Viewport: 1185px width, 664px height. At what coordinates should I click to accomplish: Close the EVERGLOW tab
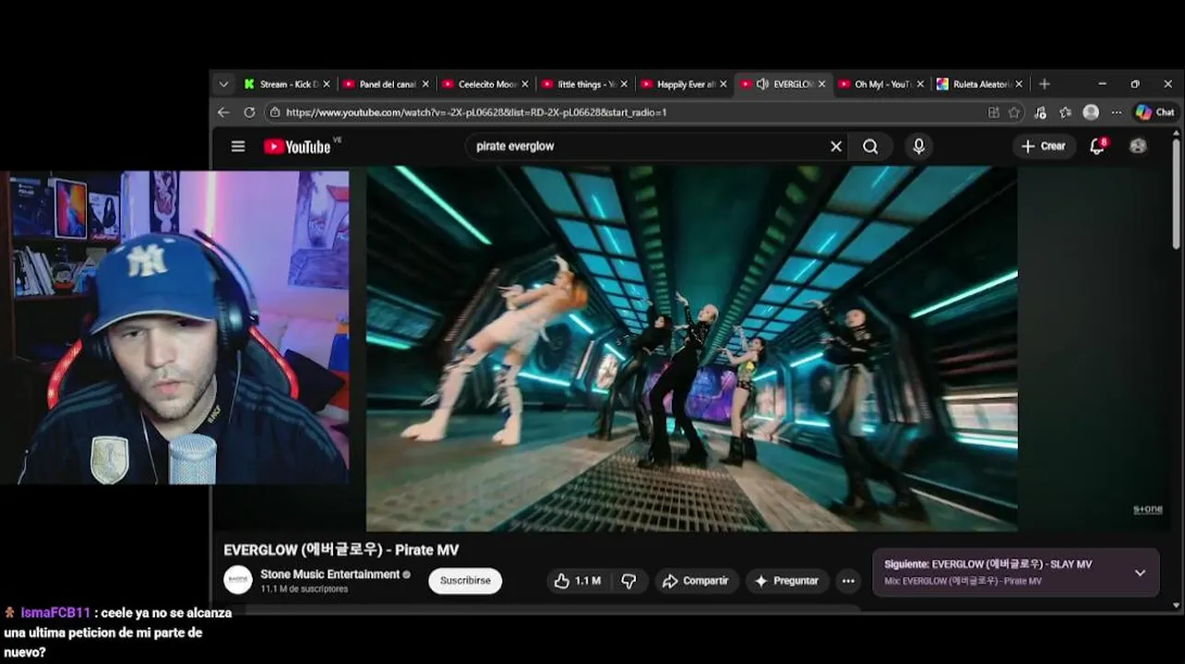coord(821,84)
